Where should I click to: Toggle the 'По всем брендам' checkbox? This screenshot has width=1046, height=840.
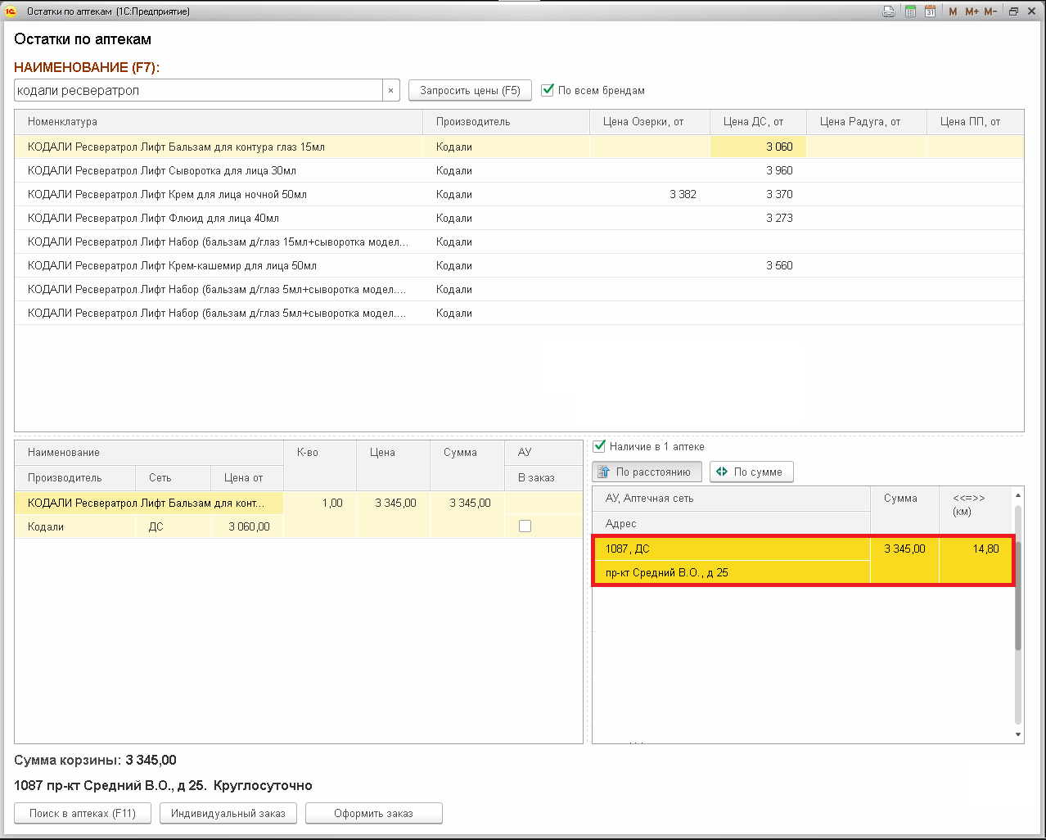tap(548, 90)
